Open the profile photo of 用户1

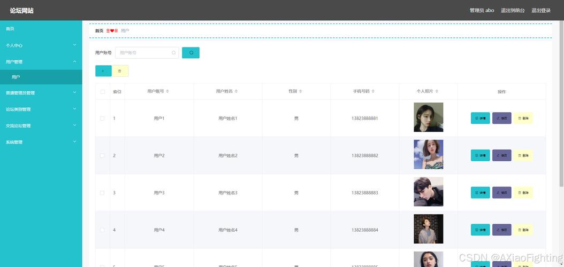click(429, 117)
